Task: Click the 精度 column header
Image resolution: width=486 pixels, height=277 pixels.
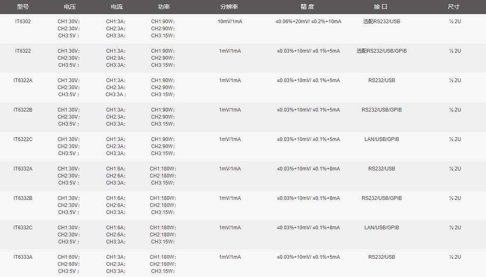Action: tap(307, 7)
